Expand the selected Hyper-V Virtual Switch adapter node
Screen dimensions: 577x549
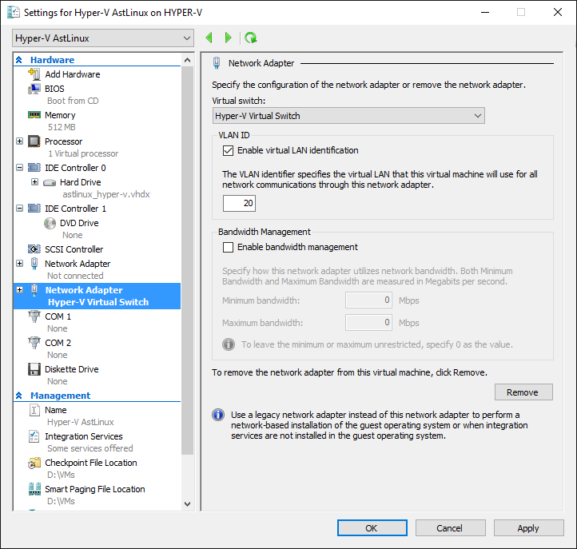tap(19, 290)
